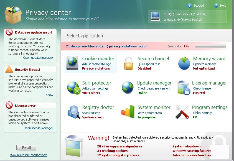
Task: Open the System monitor bar chart icon
Action: coord(128,111)
